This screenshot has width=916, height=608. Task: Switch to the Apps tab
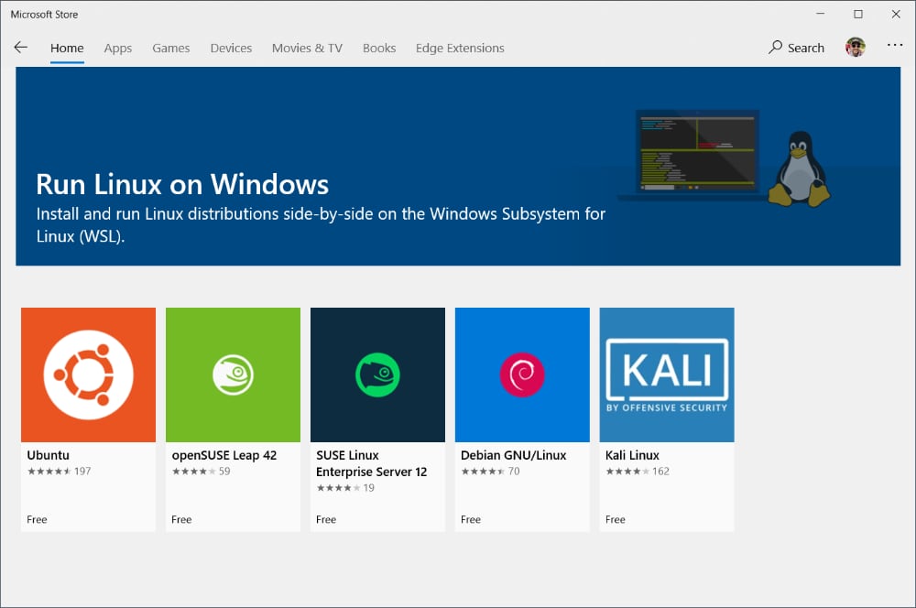pyautogui.click(x=118, y=49)
